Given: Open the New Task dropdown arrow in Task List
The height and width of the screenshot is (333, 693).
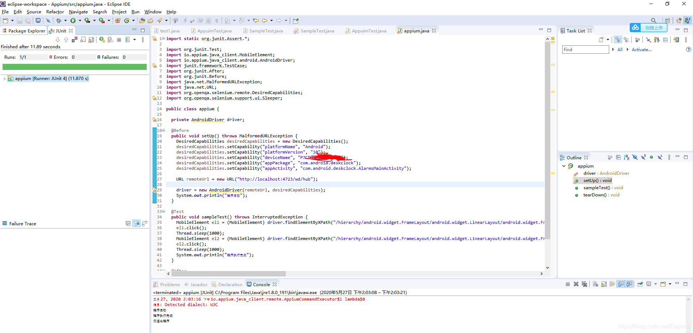Looking at the screenshot, I should [608, 40].
